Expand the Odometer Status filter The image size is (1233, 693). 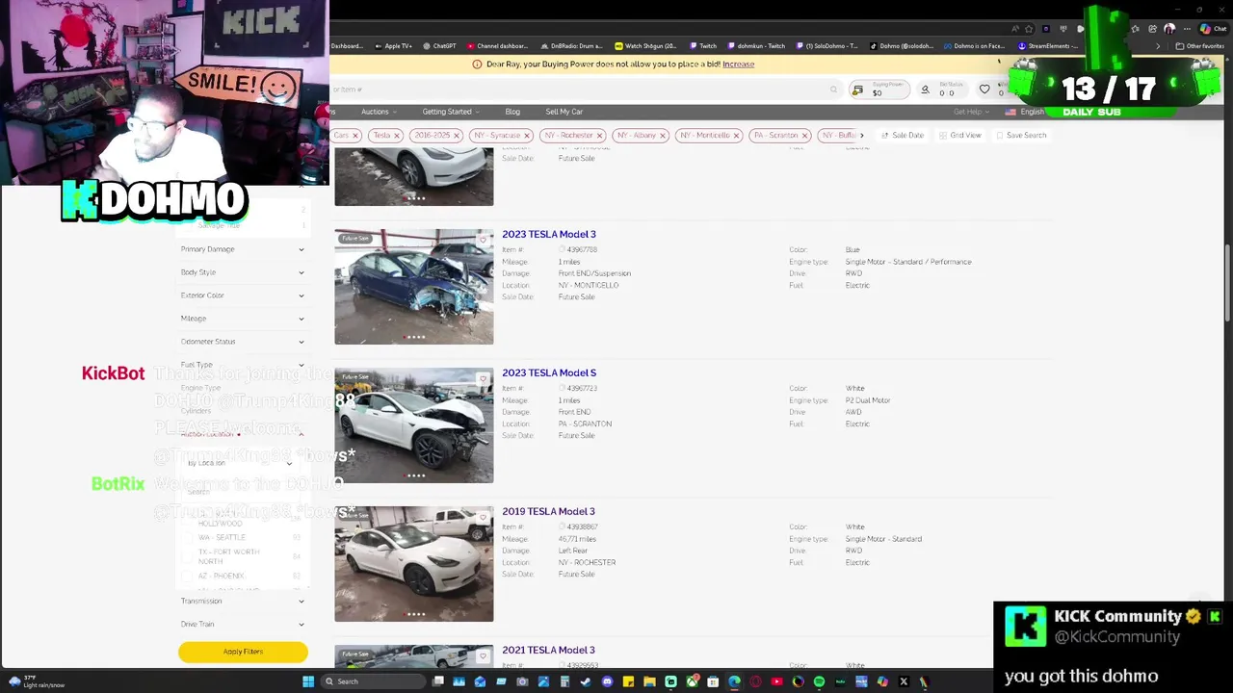pos(243,342)
